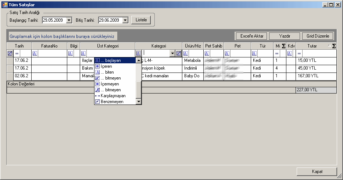Click the 'Baby Do' product cell

[x=193, y=76]
